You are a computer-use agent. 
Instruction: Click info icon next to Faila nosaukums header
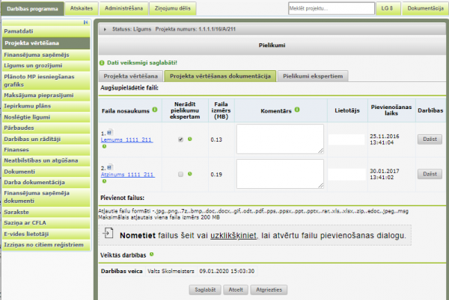(155, 110)
